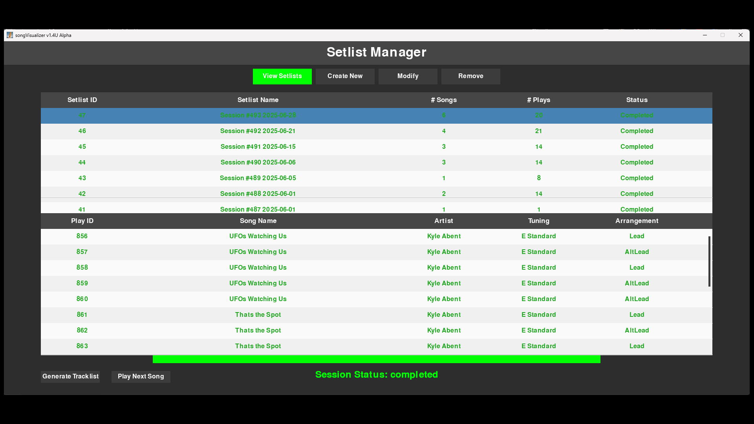754x424 pixels.
Task: Click the songVisualizer guitar icon in the title bar
Action: (x=9, y=35)
